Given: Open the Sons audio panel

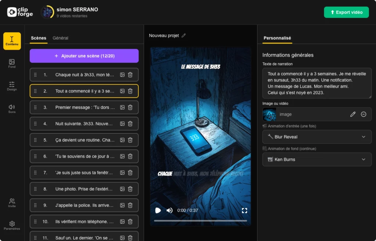Looking at the screenshot, I should click(x=12, y=109).
